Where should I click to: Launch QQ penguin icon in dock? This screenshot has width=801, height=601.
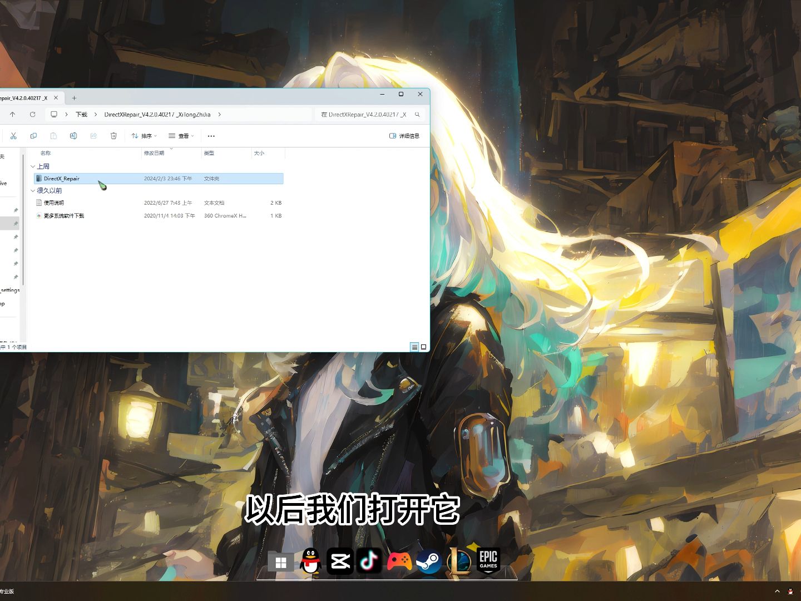click(x=310, y=561)
